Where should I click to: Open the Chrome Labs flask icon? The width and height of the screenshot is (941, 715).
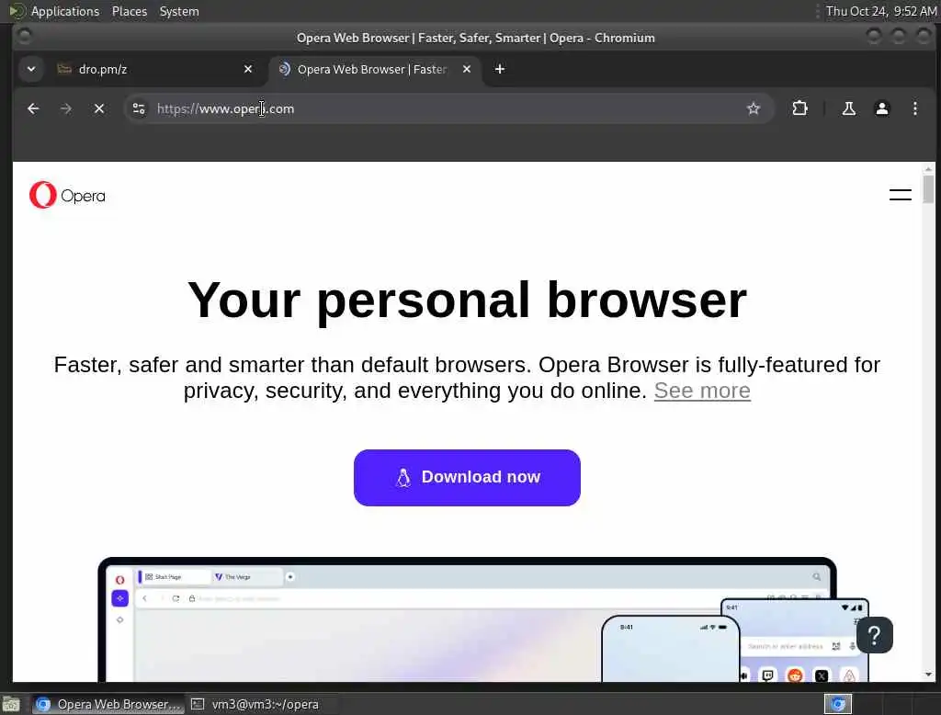pos(848,108)
